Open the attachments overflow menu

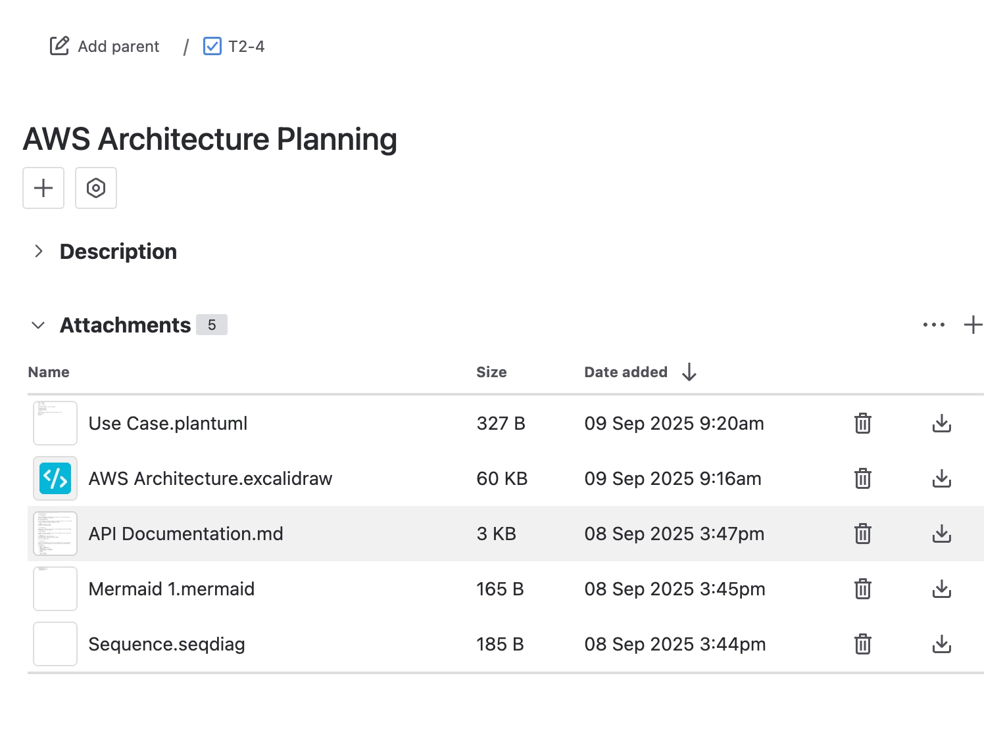(x=933, y=324)
